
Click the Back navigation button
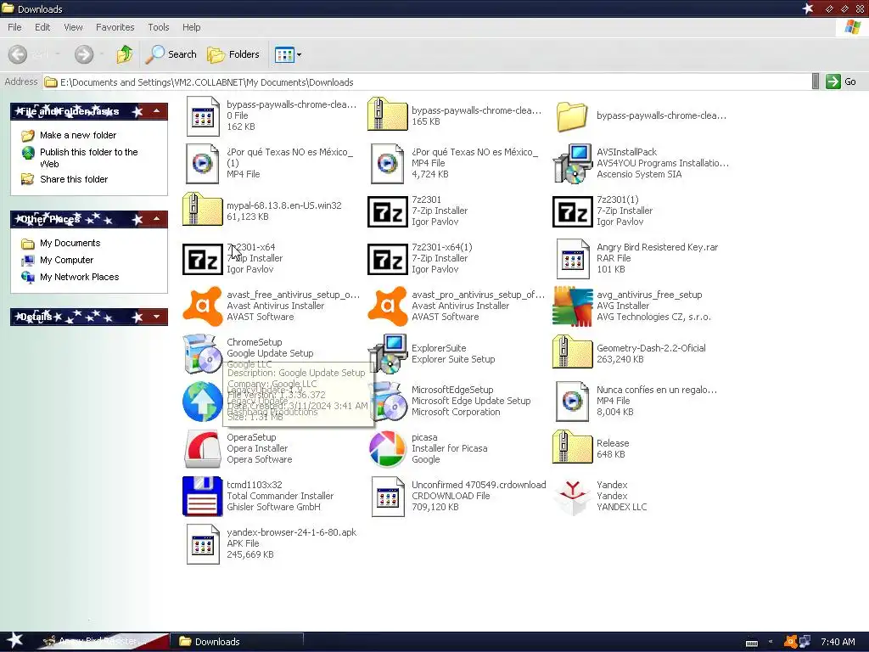(x=18, y=54)
